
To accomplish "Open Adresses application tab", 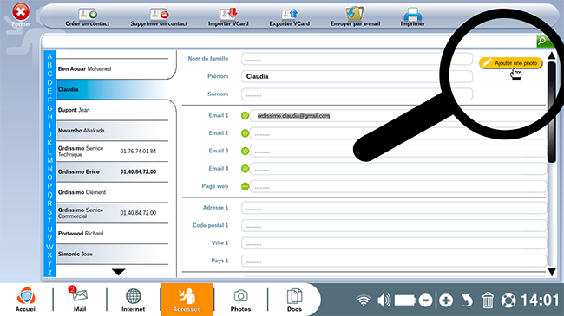I will 187,300.
